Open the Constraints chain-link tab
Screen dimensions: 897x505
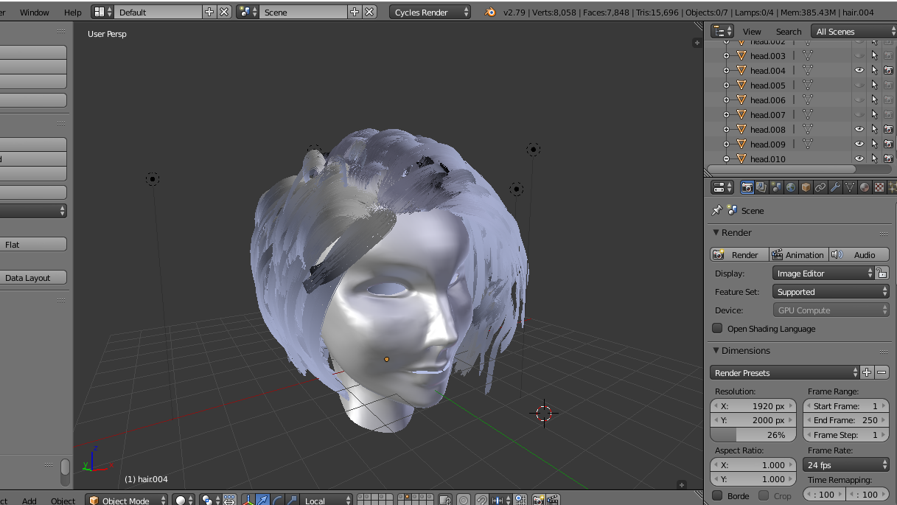point(820,188)
